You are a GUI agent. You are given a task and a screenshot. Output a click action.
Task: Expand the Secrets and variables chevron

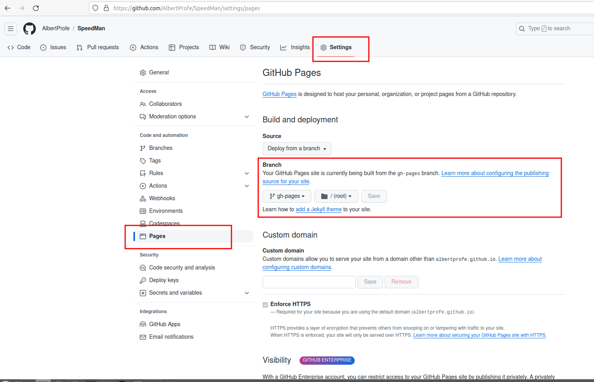[247, 293]
